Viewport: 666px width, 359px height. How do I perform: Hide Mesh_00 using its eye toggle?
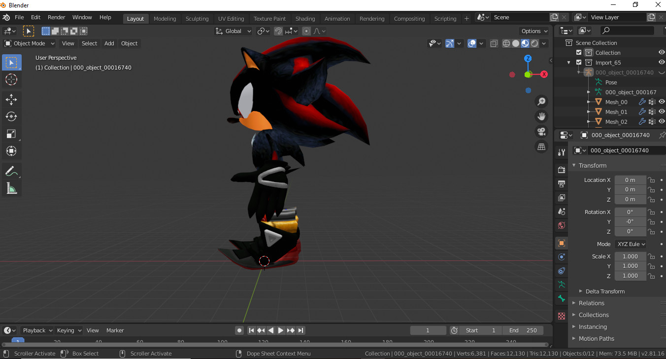662,102
